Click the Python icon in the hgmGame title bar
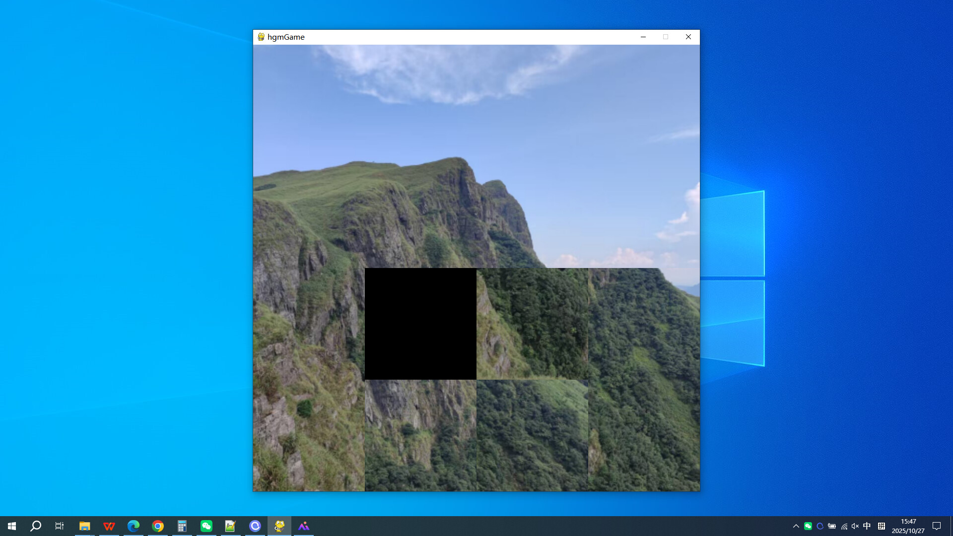 pos(260,37)
